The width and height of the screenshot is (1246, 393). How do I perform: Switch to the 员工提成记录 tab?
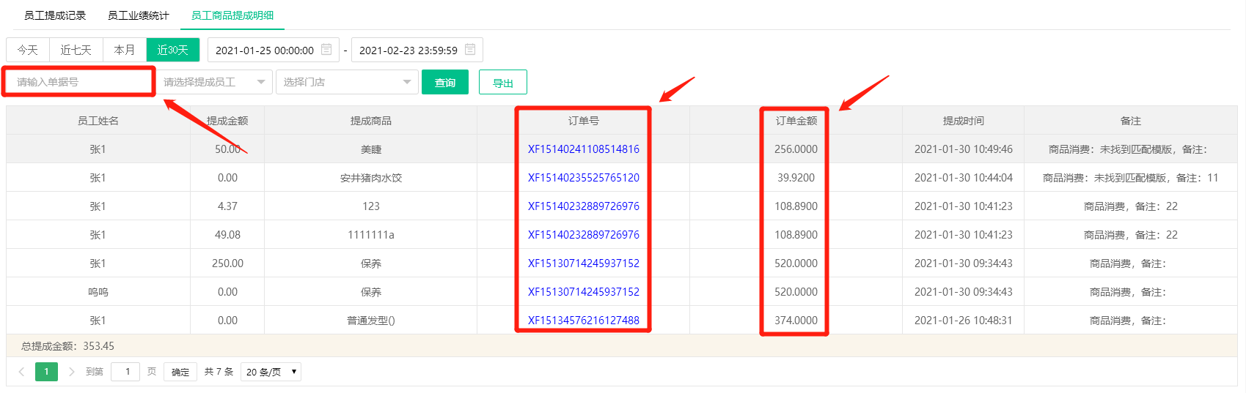point(55,15)
